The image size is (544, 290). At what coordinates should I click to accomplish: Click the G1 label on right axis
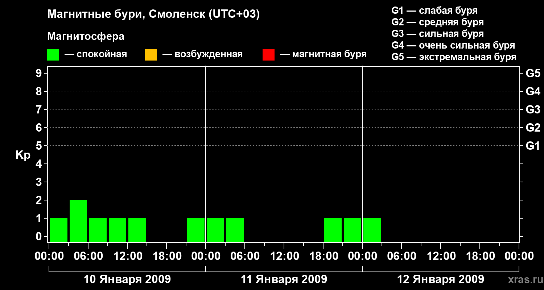coord(533,146)
